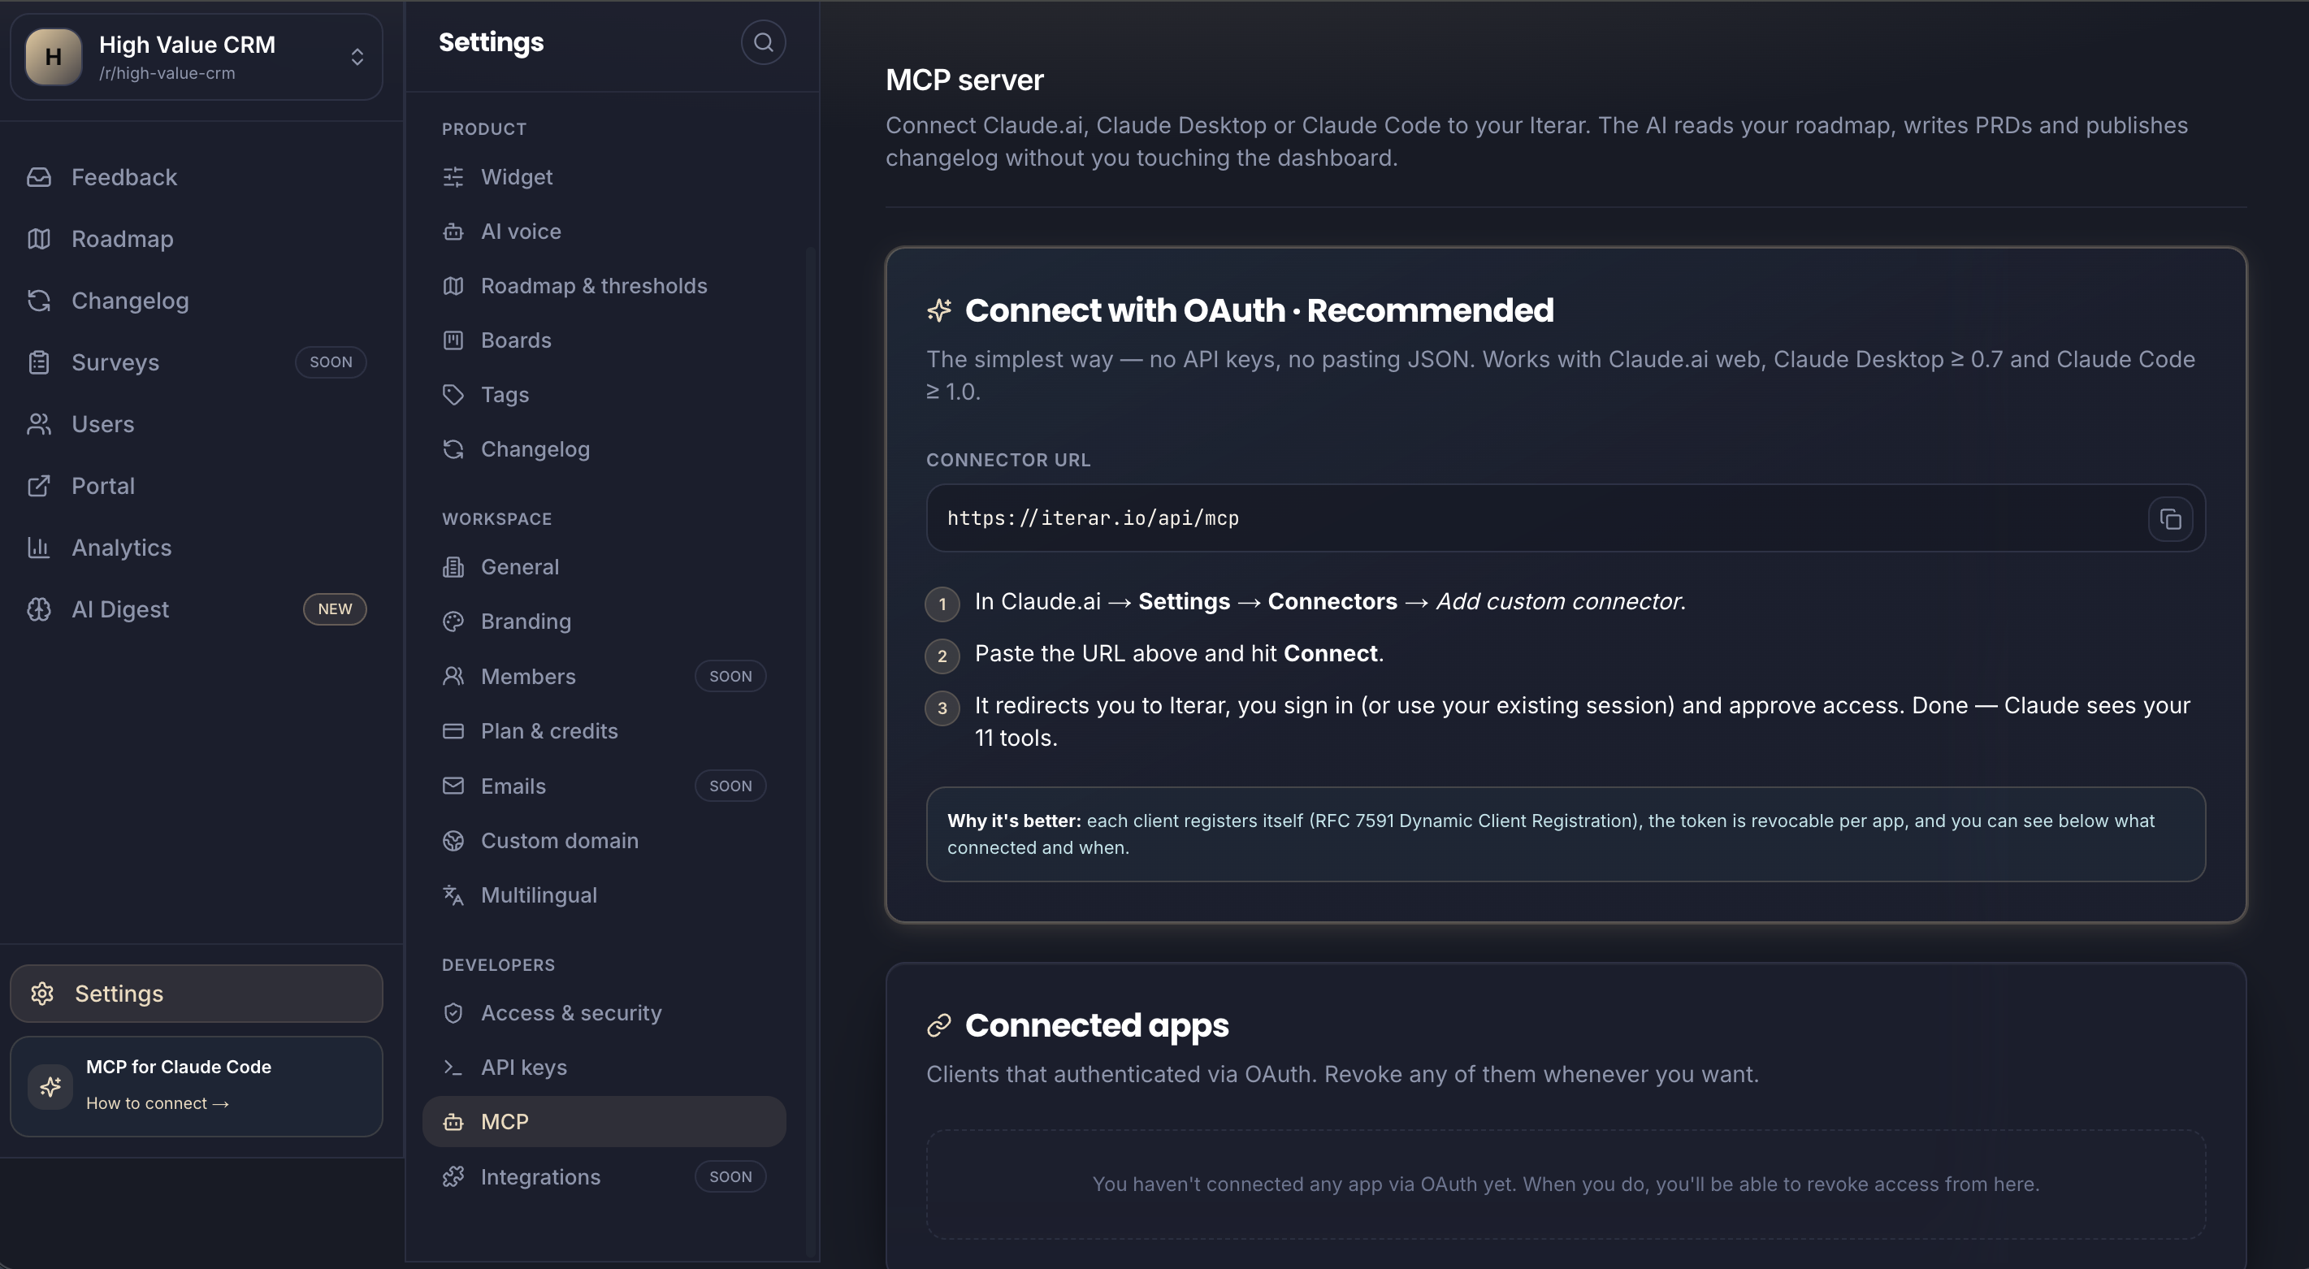Click the Settings gear icon
2309x1269 pixels.
pyautogui.click(x=42, y=994)
